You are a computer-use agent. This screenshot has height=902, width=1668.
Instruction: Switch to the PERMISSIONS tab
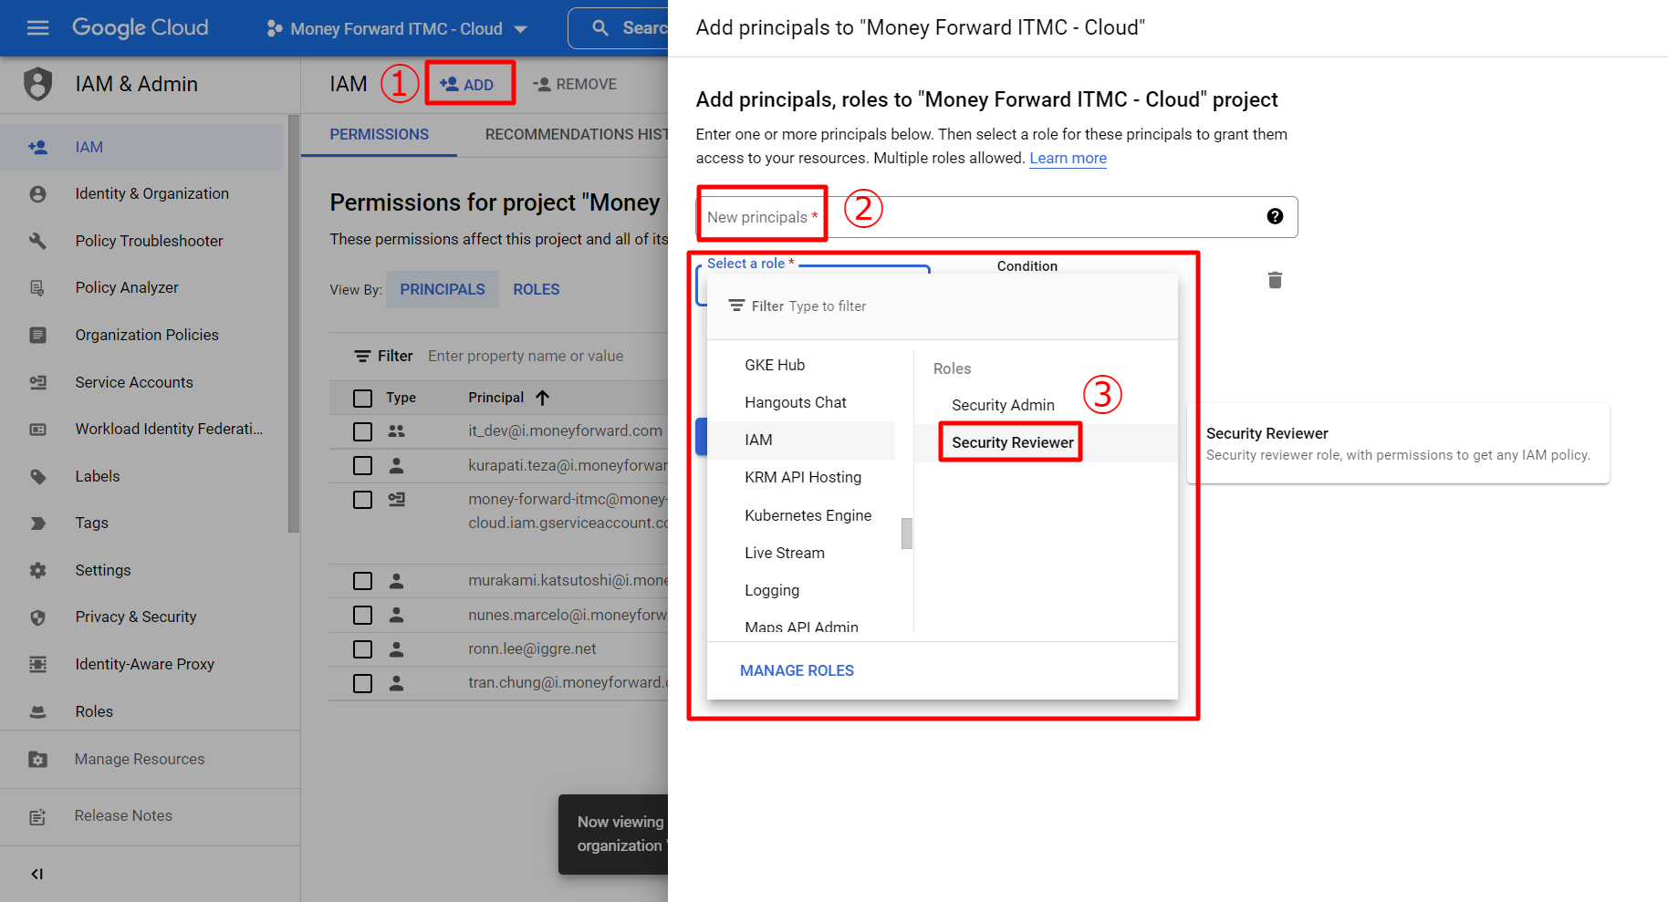click(x=379, y=134)
